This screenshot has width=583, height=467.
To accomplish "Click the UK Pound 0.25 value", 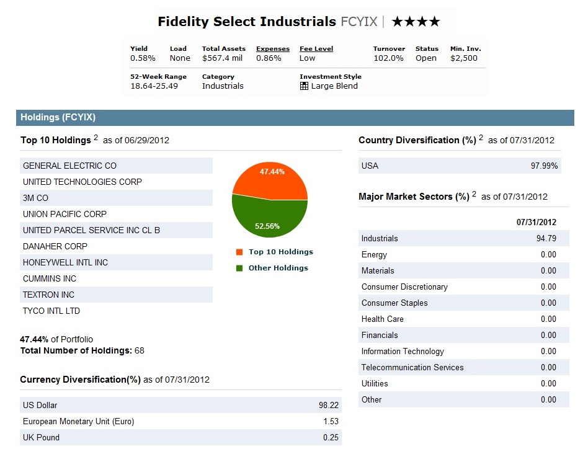I will tap(331, 438).
